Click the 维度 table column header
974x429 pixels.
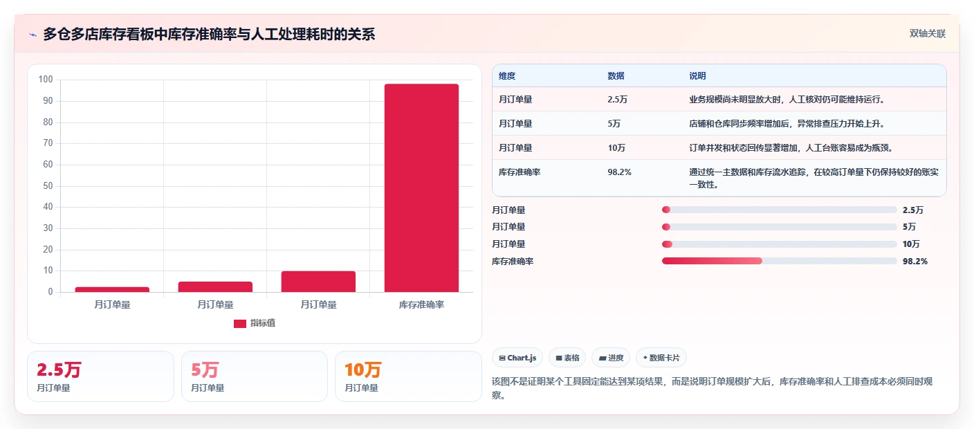pyautogui.click(x=507, y=76)
